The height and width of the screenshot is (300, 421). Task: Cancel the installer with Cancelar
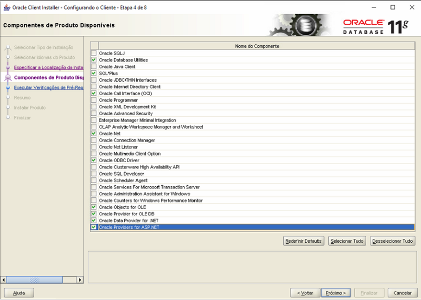(403, 293)
